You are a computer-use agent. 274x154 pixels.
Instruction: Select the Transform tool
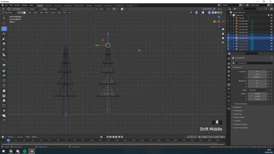point(4,44)
